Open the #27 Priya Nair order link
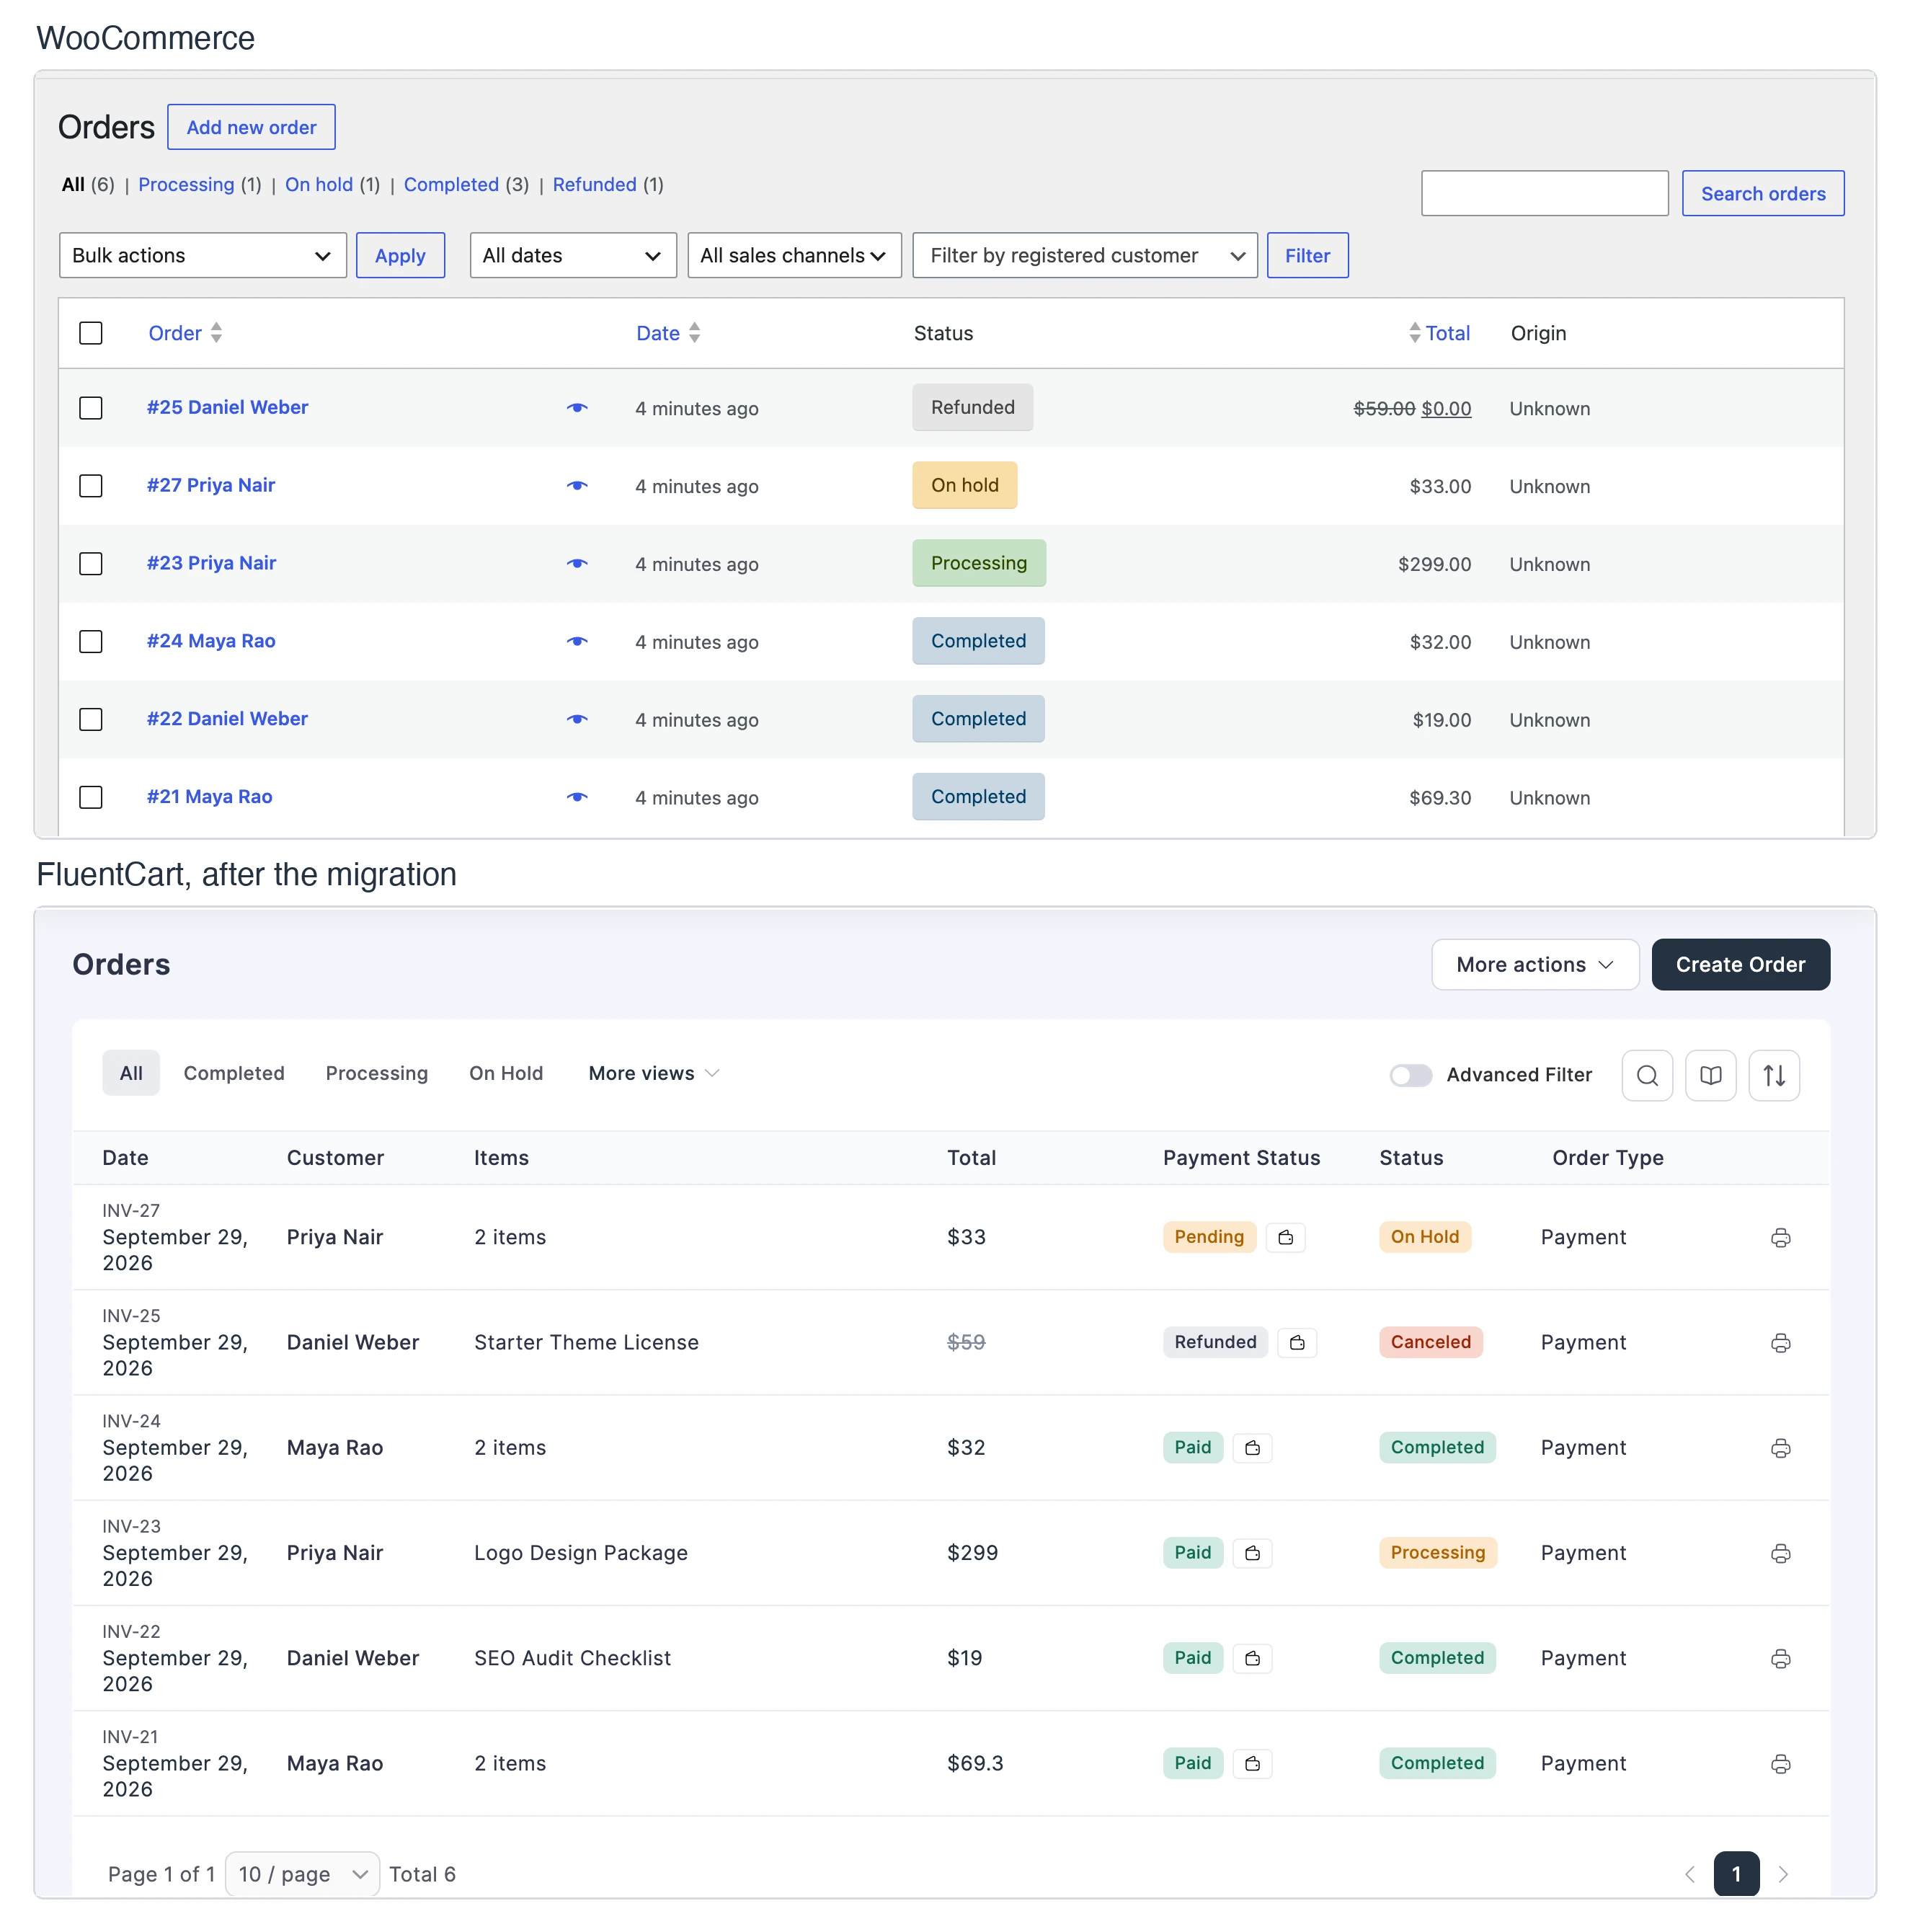Screen dimensions: 1910x1932 pos(211,485)
